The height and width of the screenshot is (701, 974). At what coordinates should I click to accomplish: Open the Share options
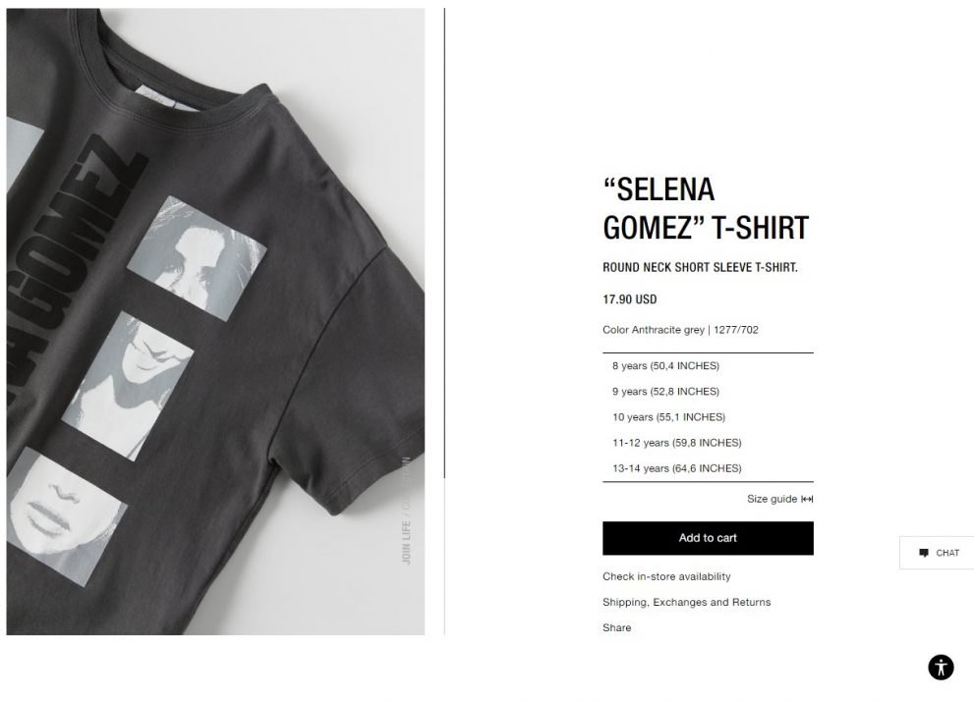click(617, 627)
